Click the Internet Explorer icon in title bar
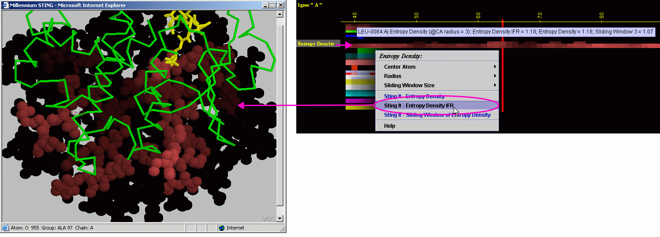660x237 pixels. [5, 5]
